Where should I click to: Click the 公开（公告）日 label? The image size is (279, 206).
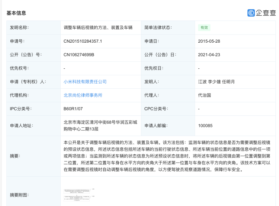160,55
